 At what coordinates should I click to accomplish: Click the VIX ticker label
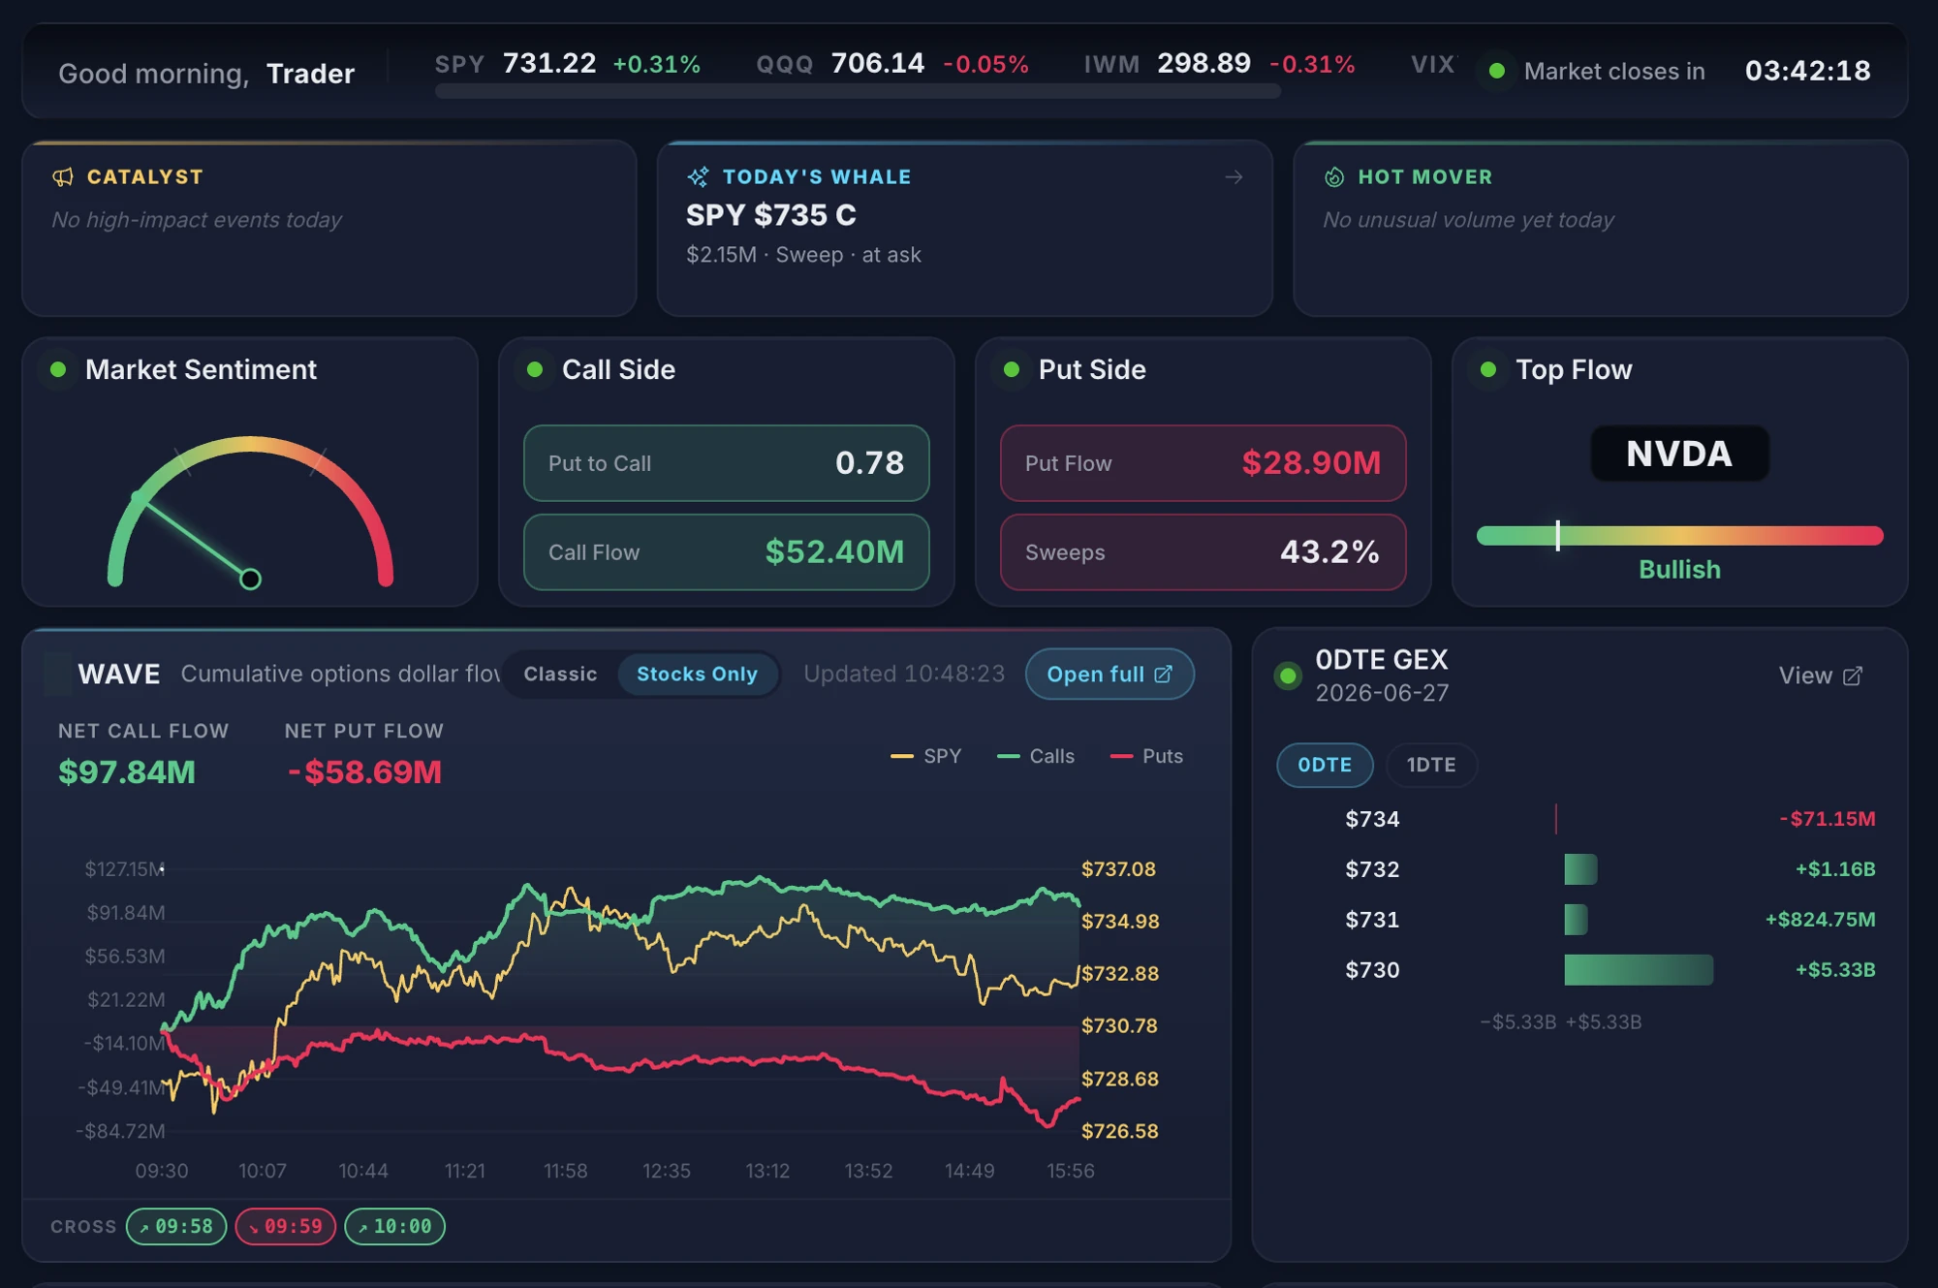1432,64
